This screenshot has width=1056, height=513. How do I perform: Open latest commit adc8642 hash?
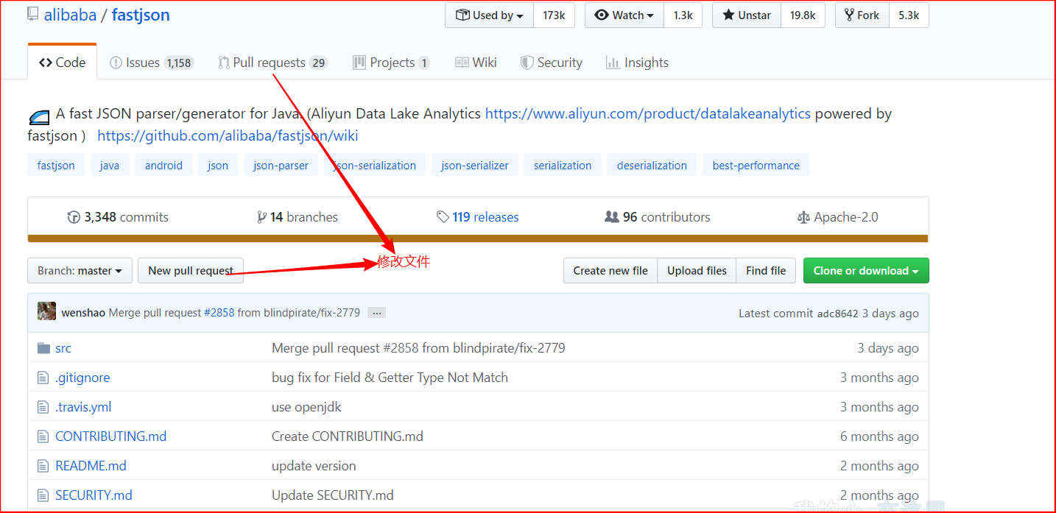click(x=838, y=314)
